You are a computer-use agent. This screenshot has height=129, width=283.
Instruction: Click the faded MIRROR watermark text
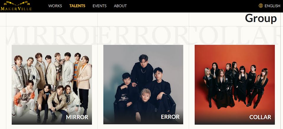tap(48, 35)
